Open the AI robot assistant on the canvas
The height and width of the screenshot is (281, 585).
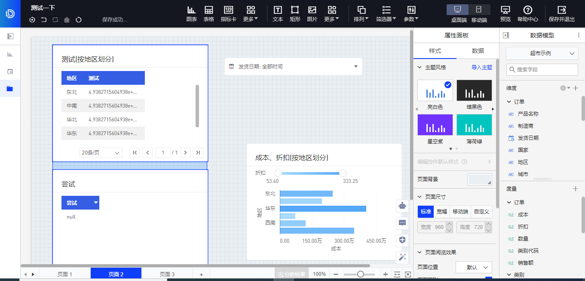402,206
